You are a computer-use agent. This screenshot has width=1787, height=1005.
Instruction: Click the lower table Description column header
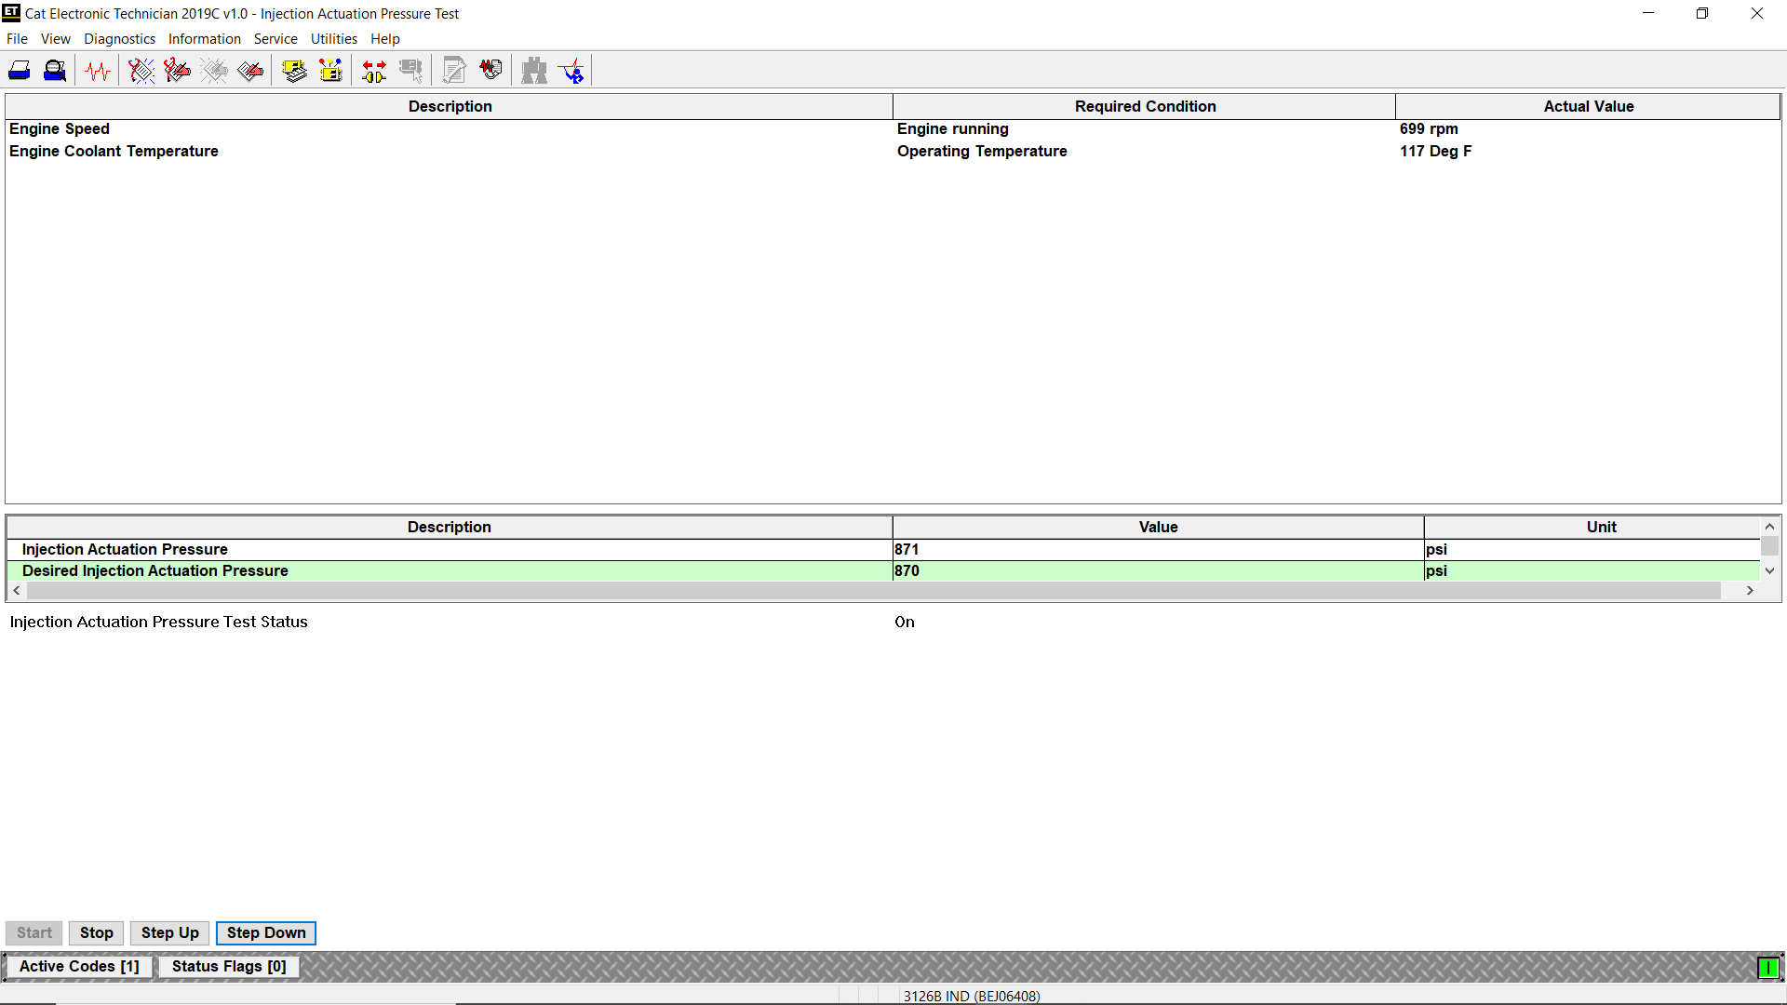[x=450, y=527]
